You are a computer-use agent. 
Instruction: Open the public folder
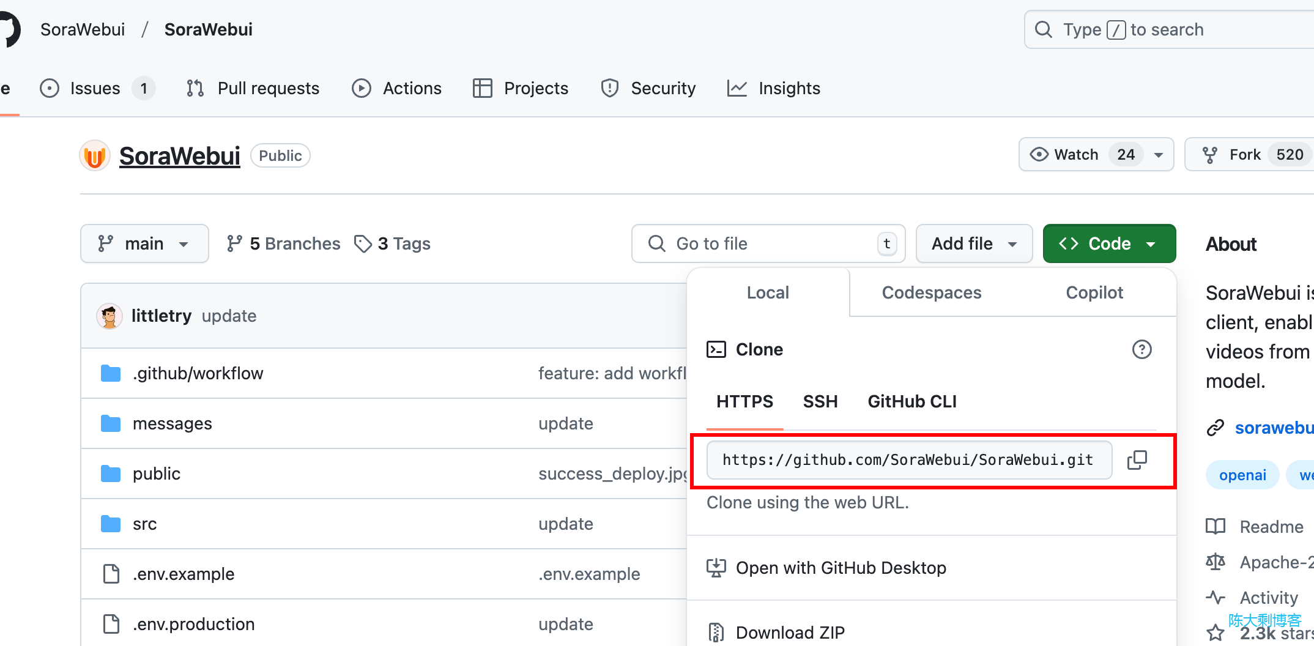click(157, 473)
